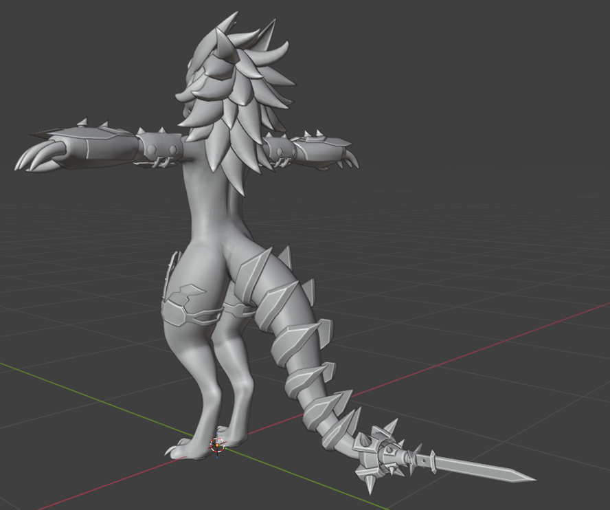Select the spiked gauntlet on the right forearm
The width and height of the screenshot is (610, 510).
pyautogui.click(x=315, y=151)
